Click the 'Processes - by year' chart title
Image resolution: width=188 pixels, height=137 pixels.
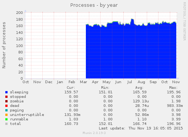[x=94, y=5]
